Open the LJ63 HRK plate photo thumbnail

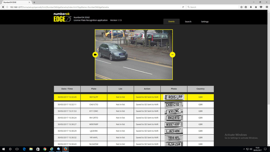tap(174, 131)
